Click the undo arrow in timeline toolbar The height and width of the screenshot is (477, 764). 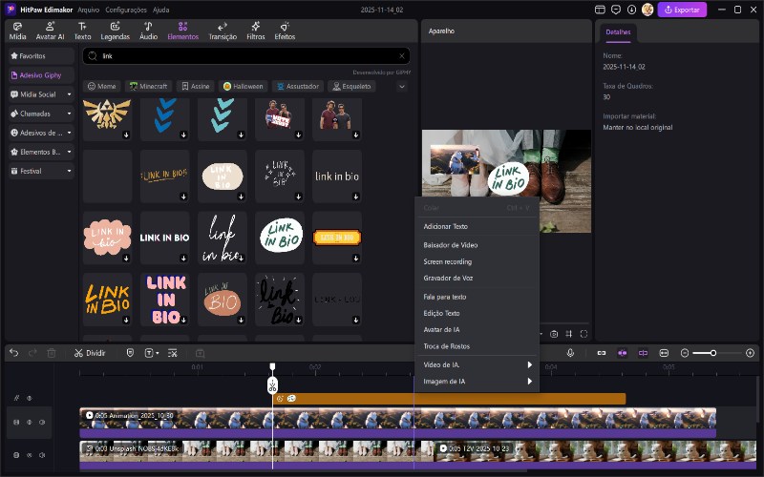[x=13, y=353]
